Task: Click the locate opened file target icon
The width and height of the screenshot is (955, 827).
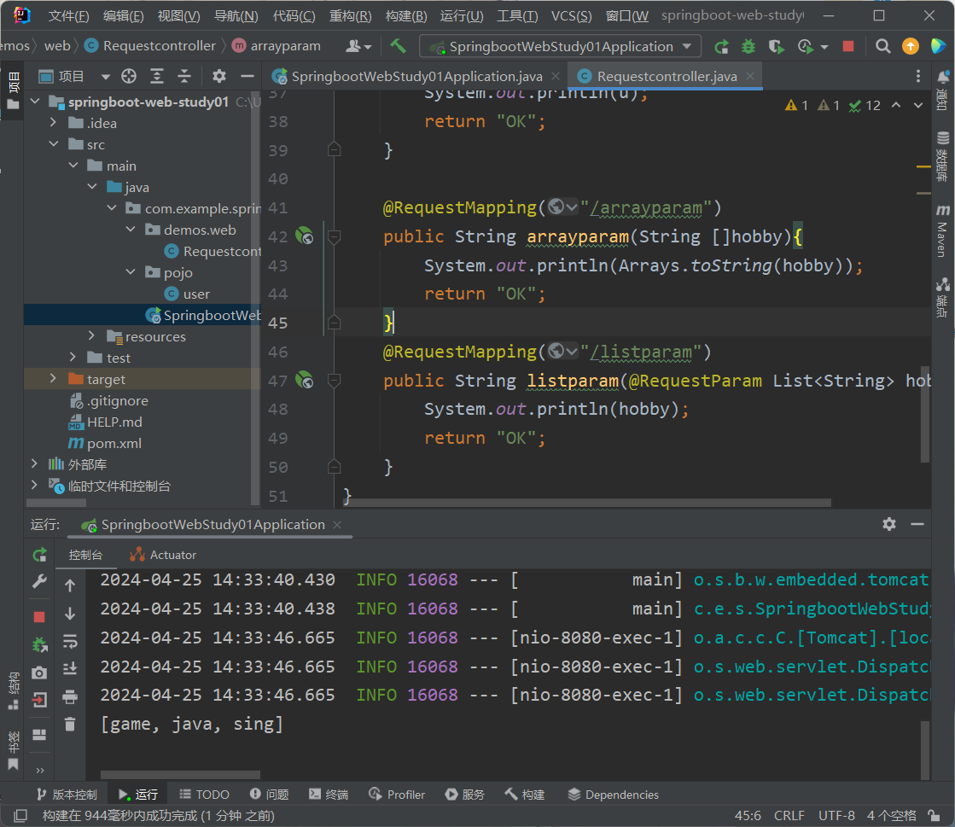Action: (x=129, y=77)
